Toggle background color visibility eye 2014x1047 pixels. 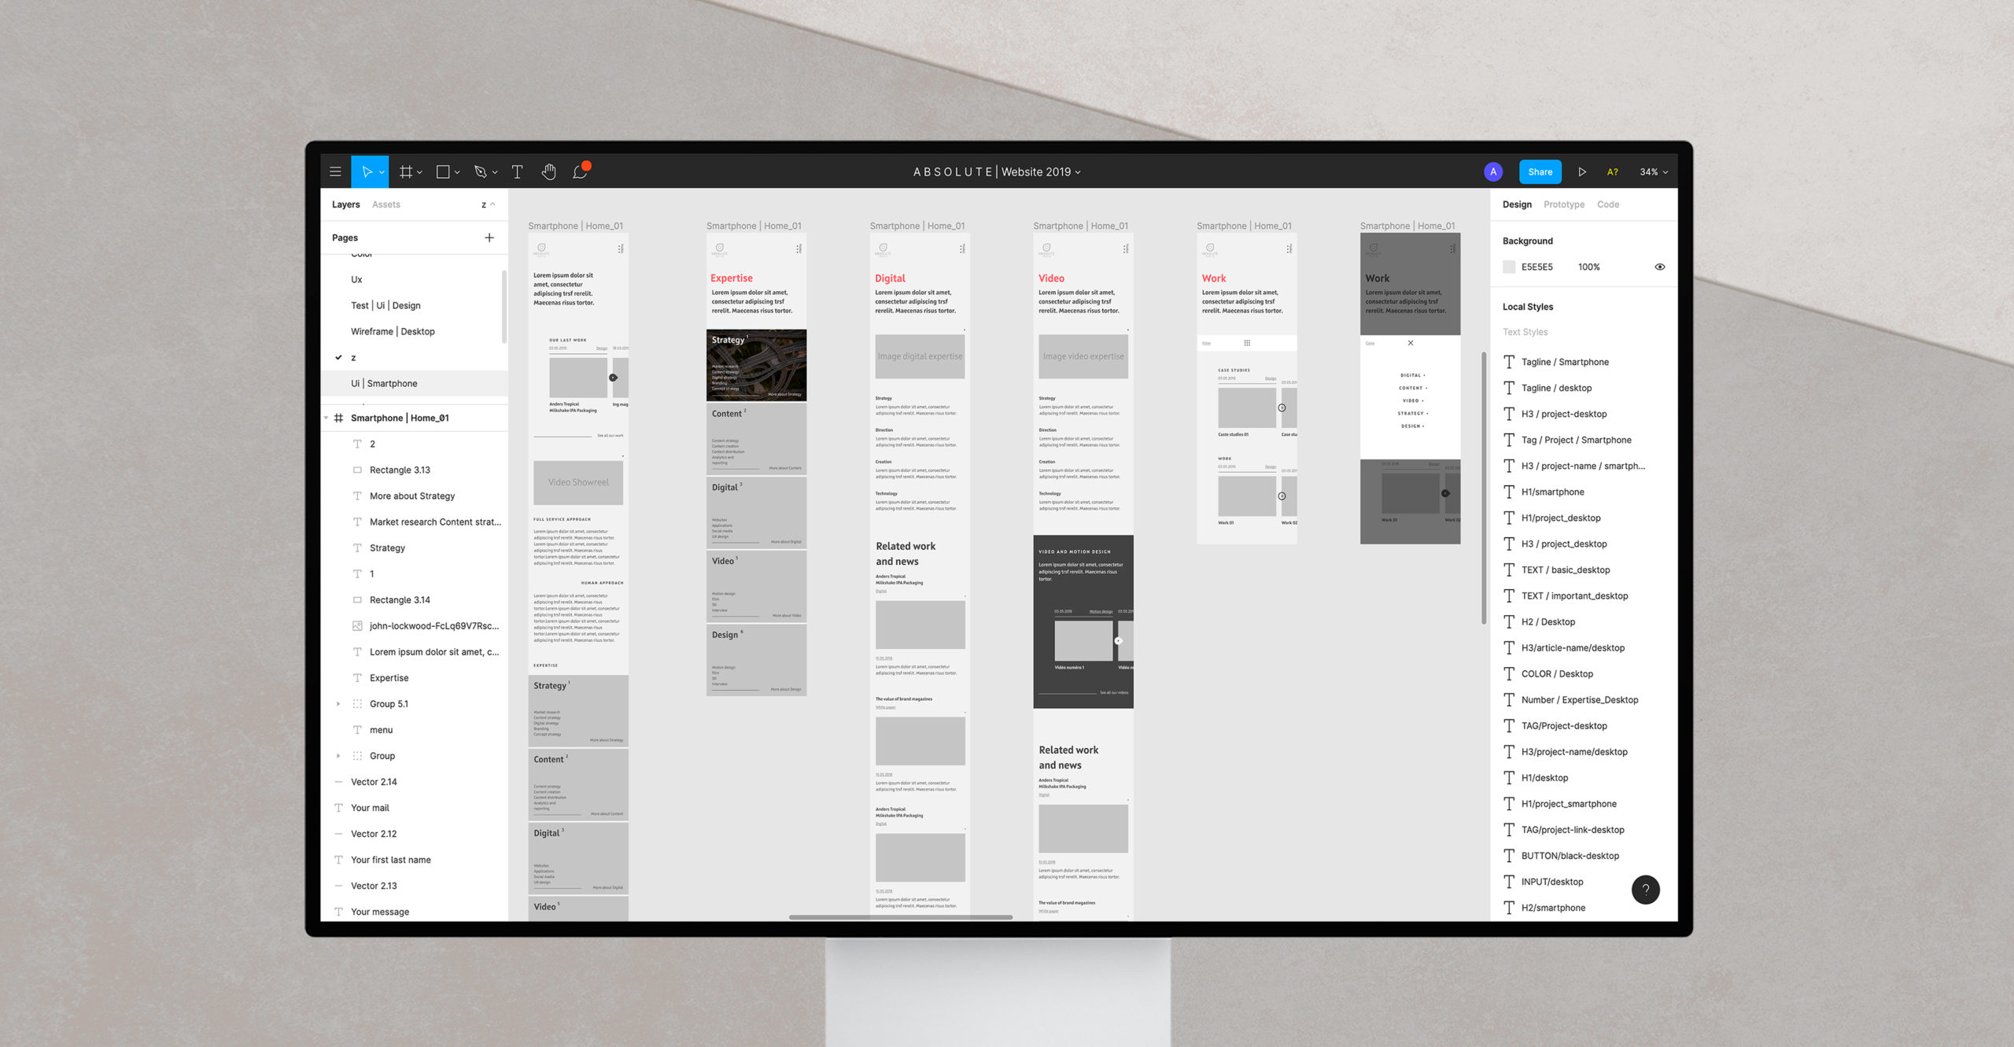(1660, 267)
